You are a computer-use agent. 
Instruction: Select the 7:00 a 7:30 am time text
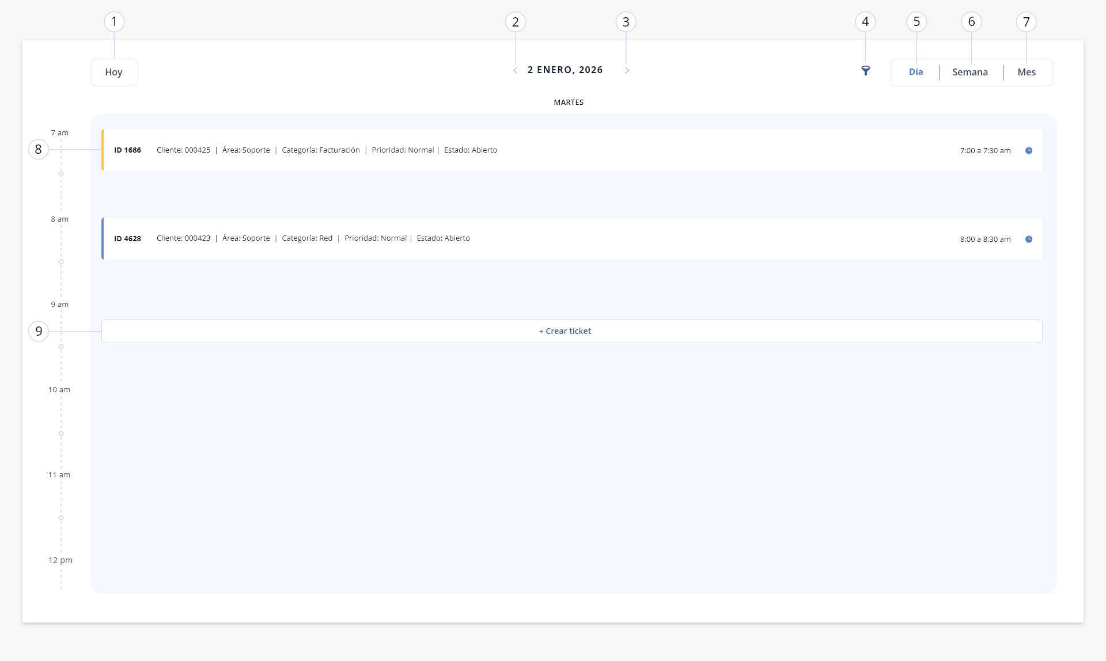[x=985, y=150]
